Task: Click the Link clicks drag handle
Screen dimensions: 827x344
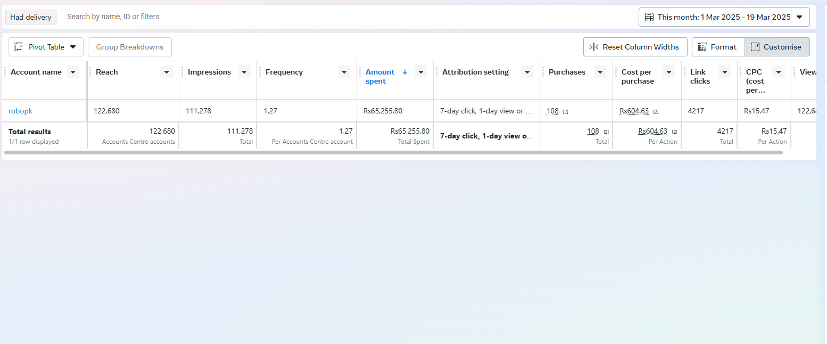Action: coord(684,72)
